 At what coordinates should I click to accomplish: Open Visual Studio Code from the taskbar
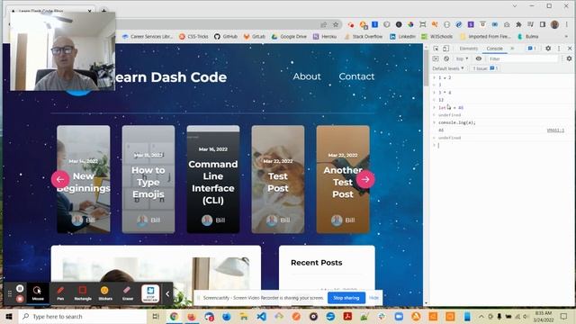[261, 316]
